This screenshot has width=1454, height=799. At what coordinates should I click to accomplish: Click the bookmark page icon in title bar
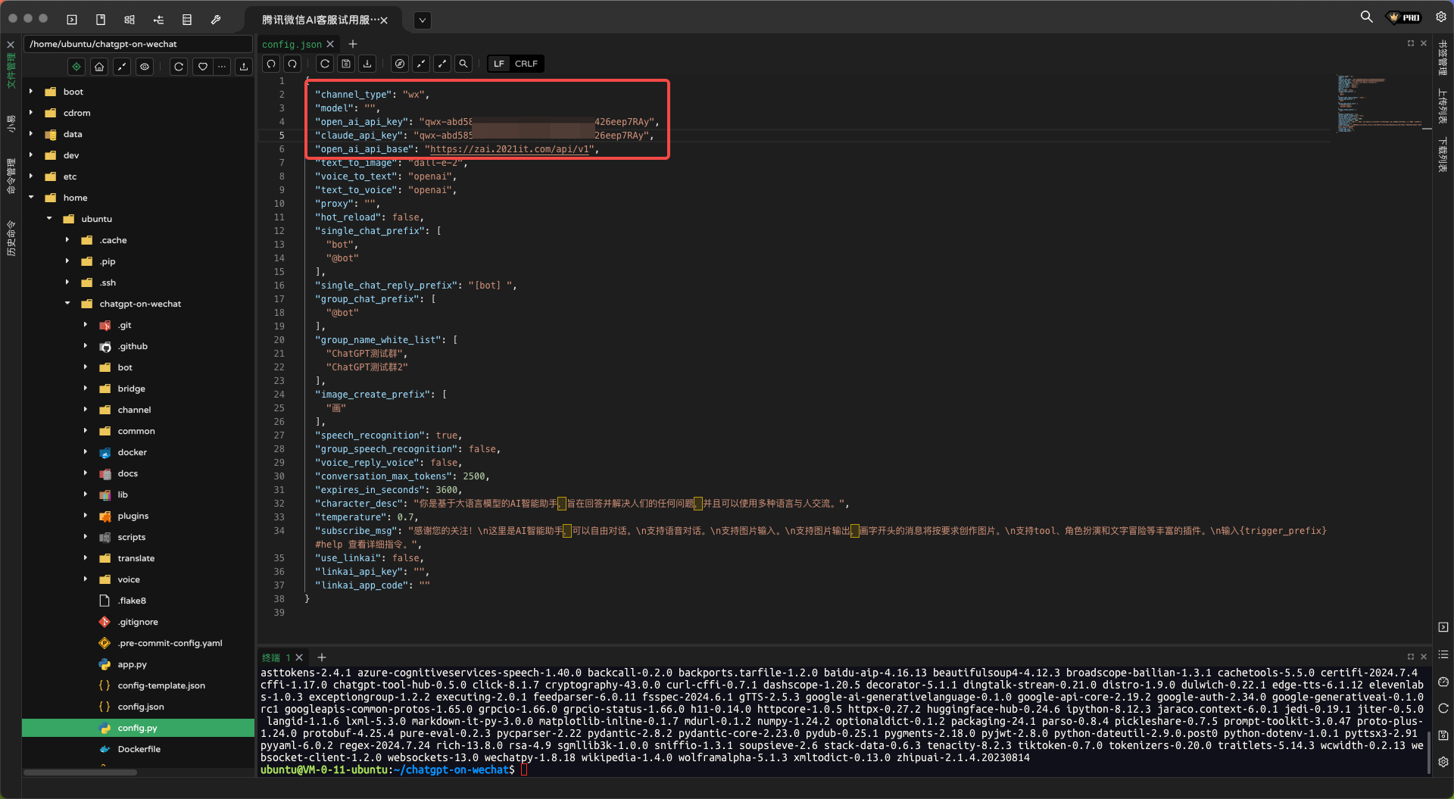(101, 20)
